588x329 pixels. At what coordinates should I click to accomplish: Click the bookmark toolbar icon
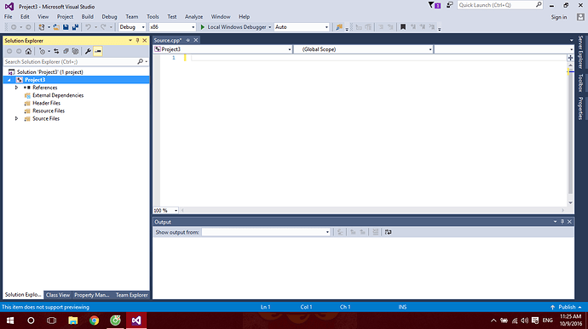click(x=403, y=27)
